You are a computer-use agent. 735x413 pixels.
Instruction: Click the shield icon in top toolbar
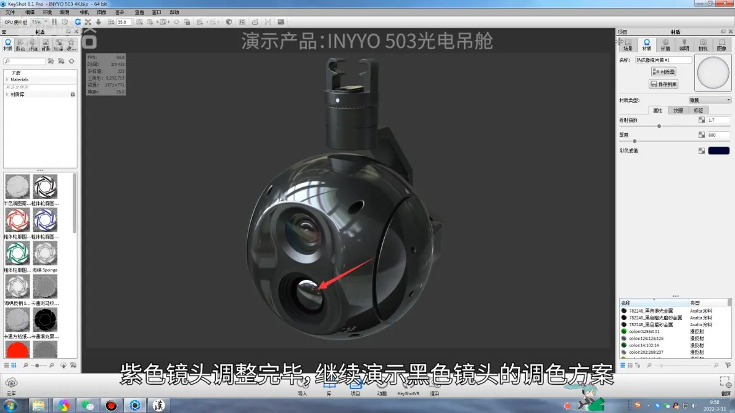[229, 22]
